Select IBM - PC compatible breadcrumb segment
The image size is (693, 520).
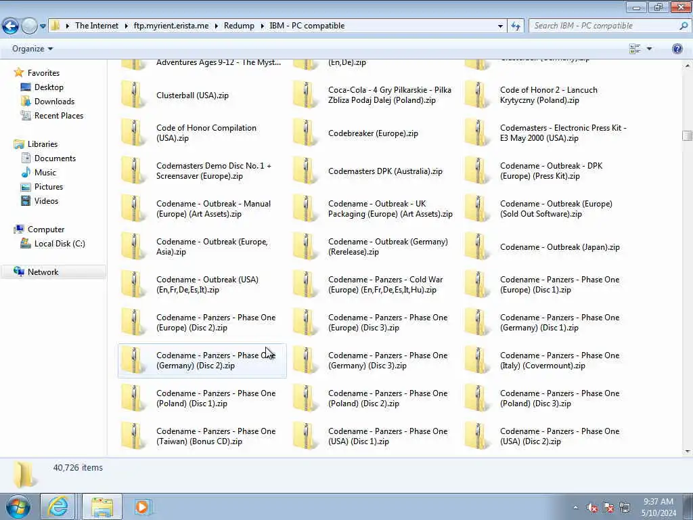tap(307, 26)
